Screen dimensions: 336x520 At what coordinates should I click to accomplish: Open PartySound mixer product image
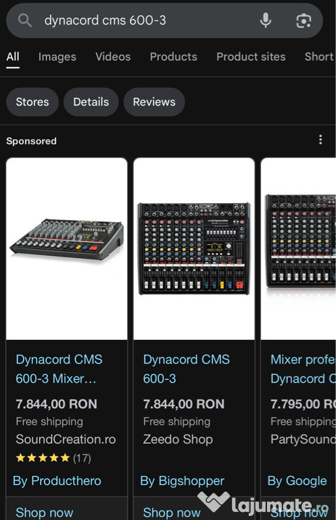[x=299, y=248]
